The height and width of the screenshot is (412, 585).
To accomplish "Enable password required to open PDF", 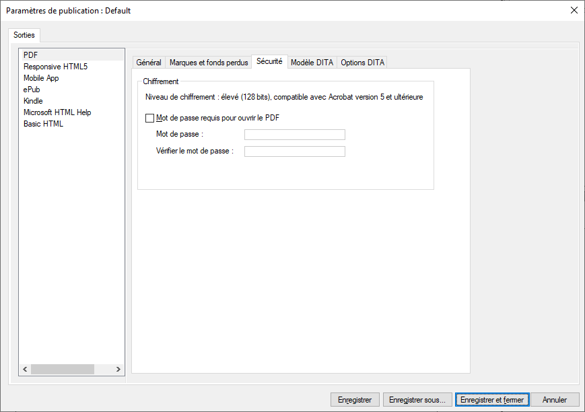I will click(150, 118).
